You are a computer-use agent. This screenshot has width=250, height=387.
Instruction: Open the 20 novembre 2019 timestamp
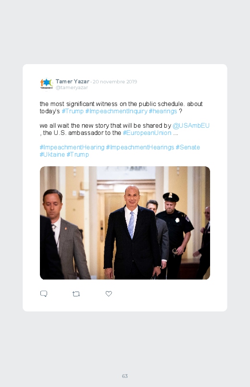[x=115, y=82]
